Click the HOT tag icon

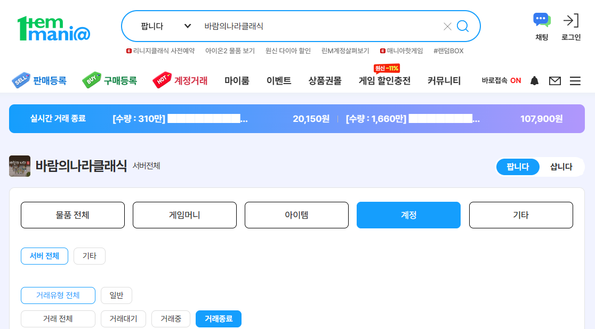tap(162, 80)
